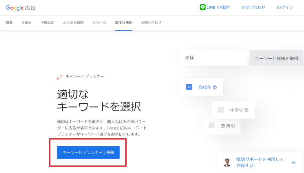The height and width of the screenshot is (173, 304).
Task: Select the お問い合わせ tab in navigation bar
Action: pyautogui.click(x=151, y=23)
